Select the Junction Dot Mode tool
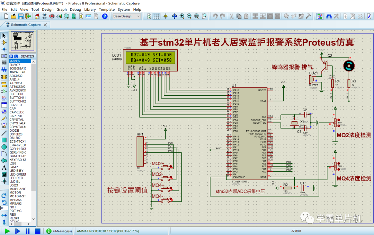The height and width of the screenshot is (235, 374). 4,49
